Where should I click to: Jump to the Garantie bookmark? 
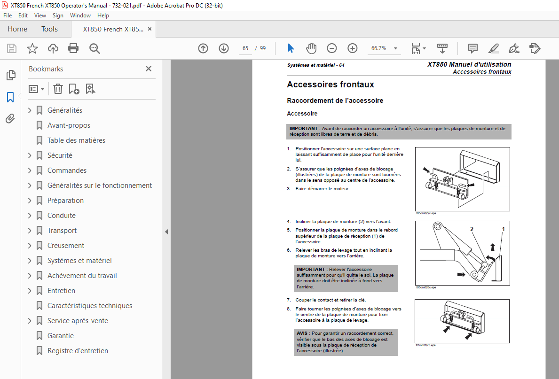61,336
